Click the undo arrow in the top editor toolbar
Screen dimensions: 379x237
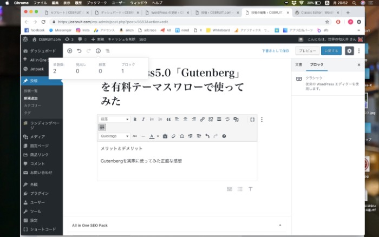(79, 50)
